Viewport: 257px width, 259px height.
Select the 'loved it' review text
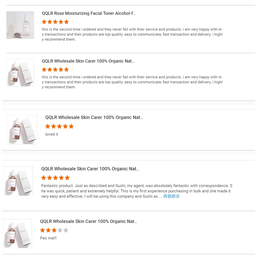pyautogui.click(x=52, y=134)
